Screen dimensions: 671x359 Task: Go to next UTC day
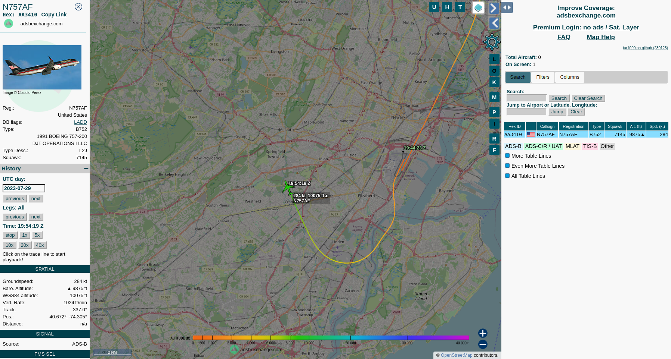[x=36, y=199]
